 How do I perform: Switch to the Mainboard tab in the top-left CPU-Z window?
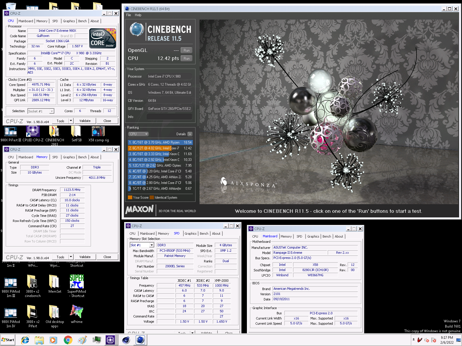click(26, 21)
